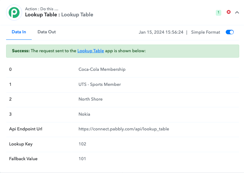Image resolution: width=244 pixels, height=173 pixels.
Task: Click the Lookup Key label
Action: [21, 144]
